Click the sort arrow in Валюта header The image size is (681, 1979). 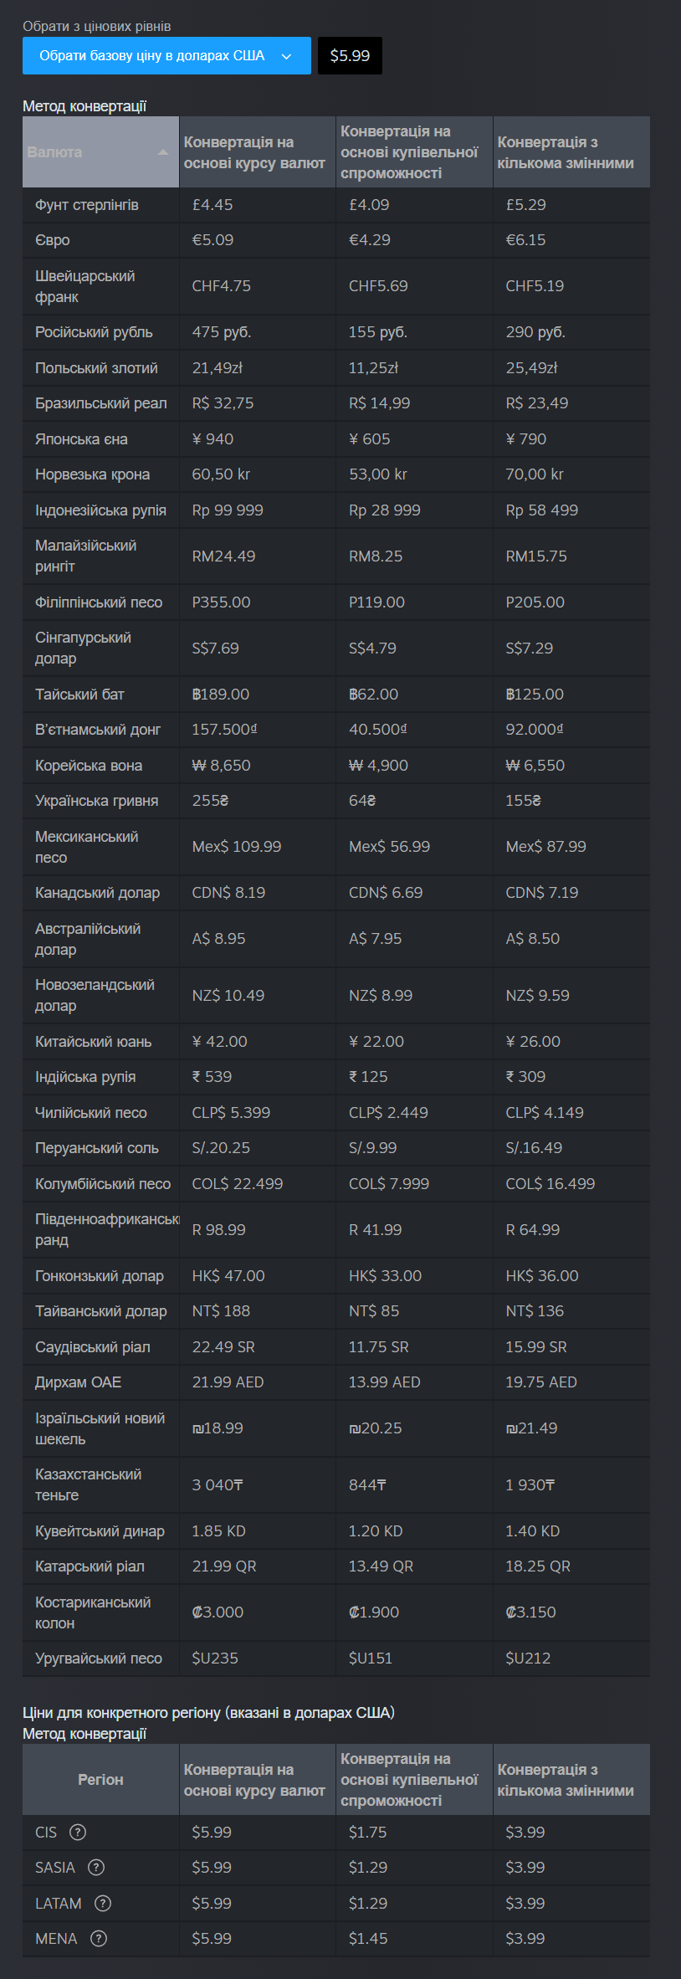click(163, 152)
